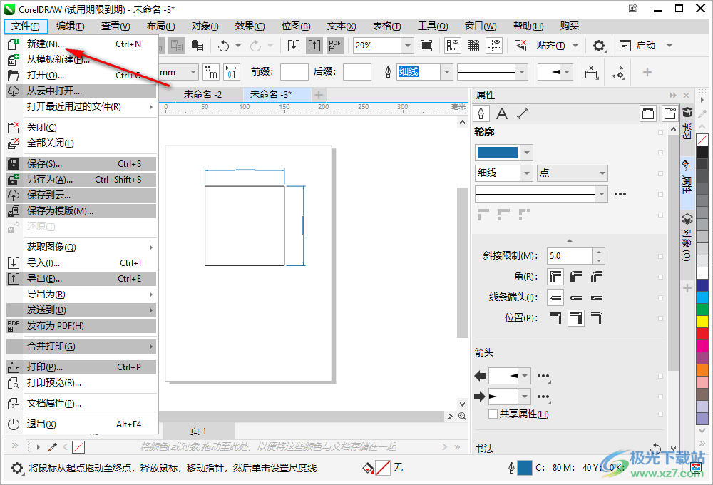Open the end arrowhead dropdown
713x485 pixels.
pos(525,397)
